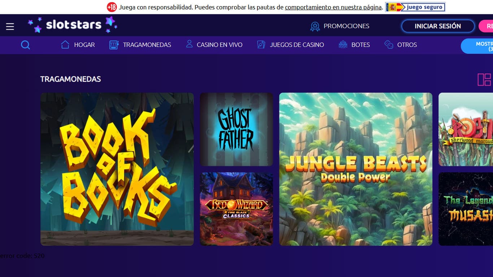This screenshot has height=277, width=493.
Task: Click the error code: 520 text
Action: tap(22, 256)
